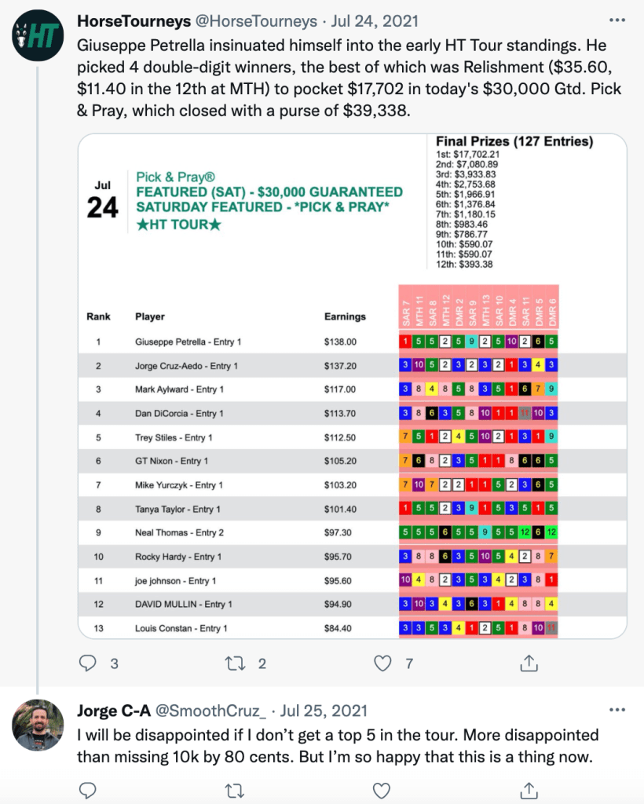Open Jorge C-A's profile photo

click(38, 725)
